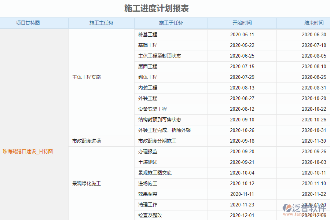Click the 项目甘特图 column header
Viewport: 330px width, 220px height.
[x=34, y=23]
